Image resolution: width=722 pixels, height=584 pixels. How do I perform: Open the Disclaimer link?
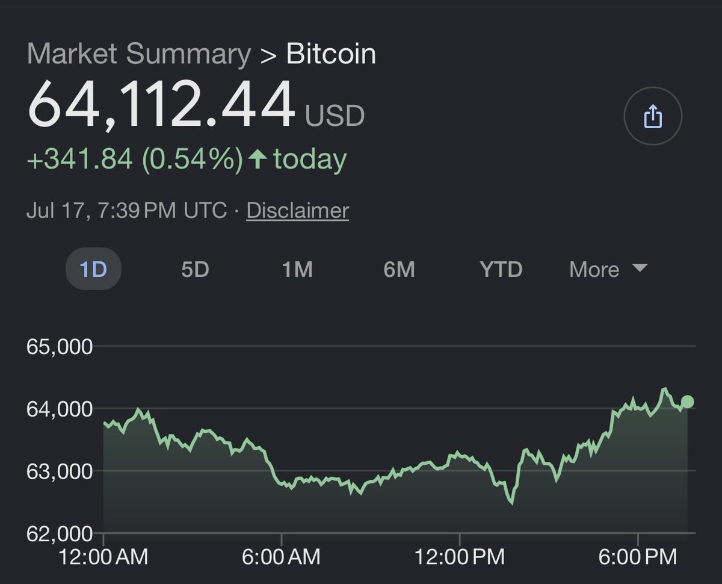pos(298,211)
